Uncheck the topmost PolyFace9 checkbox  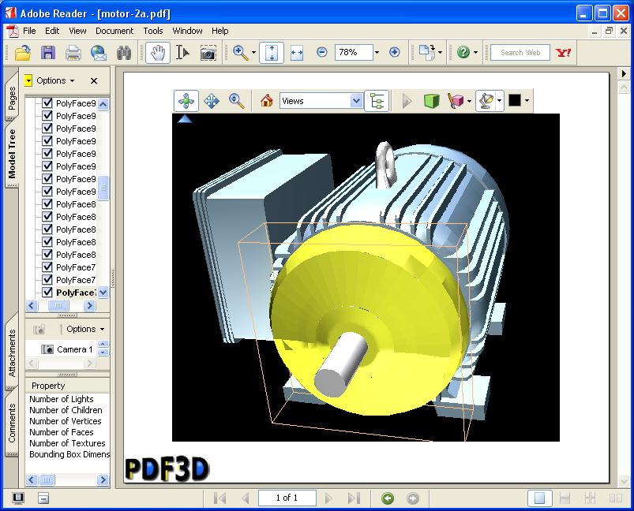click(x=47, y=103)
